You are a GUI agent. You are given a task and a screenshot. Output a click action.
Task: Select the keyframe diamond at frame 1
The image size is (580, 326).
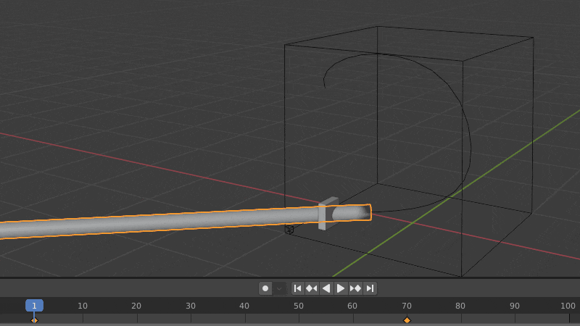[x=34, y=320]
